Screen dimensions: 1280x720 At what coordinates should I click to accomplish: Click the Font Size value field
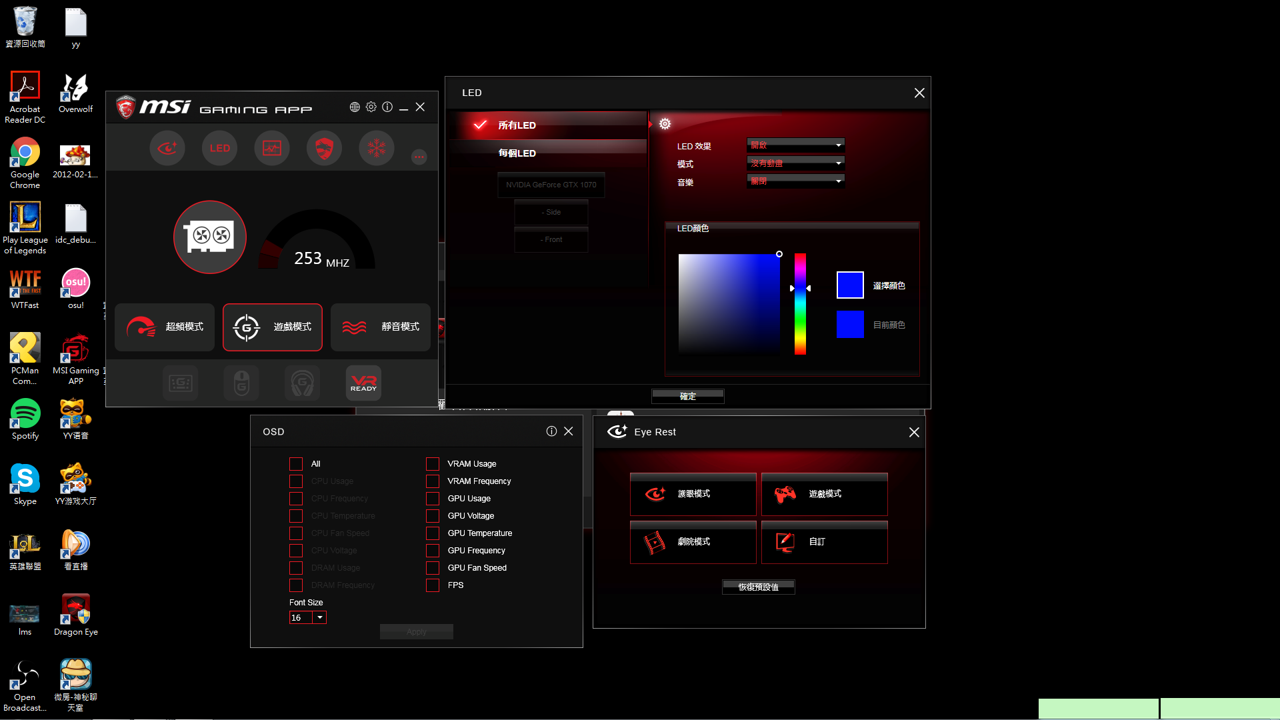tap(301, 618)
